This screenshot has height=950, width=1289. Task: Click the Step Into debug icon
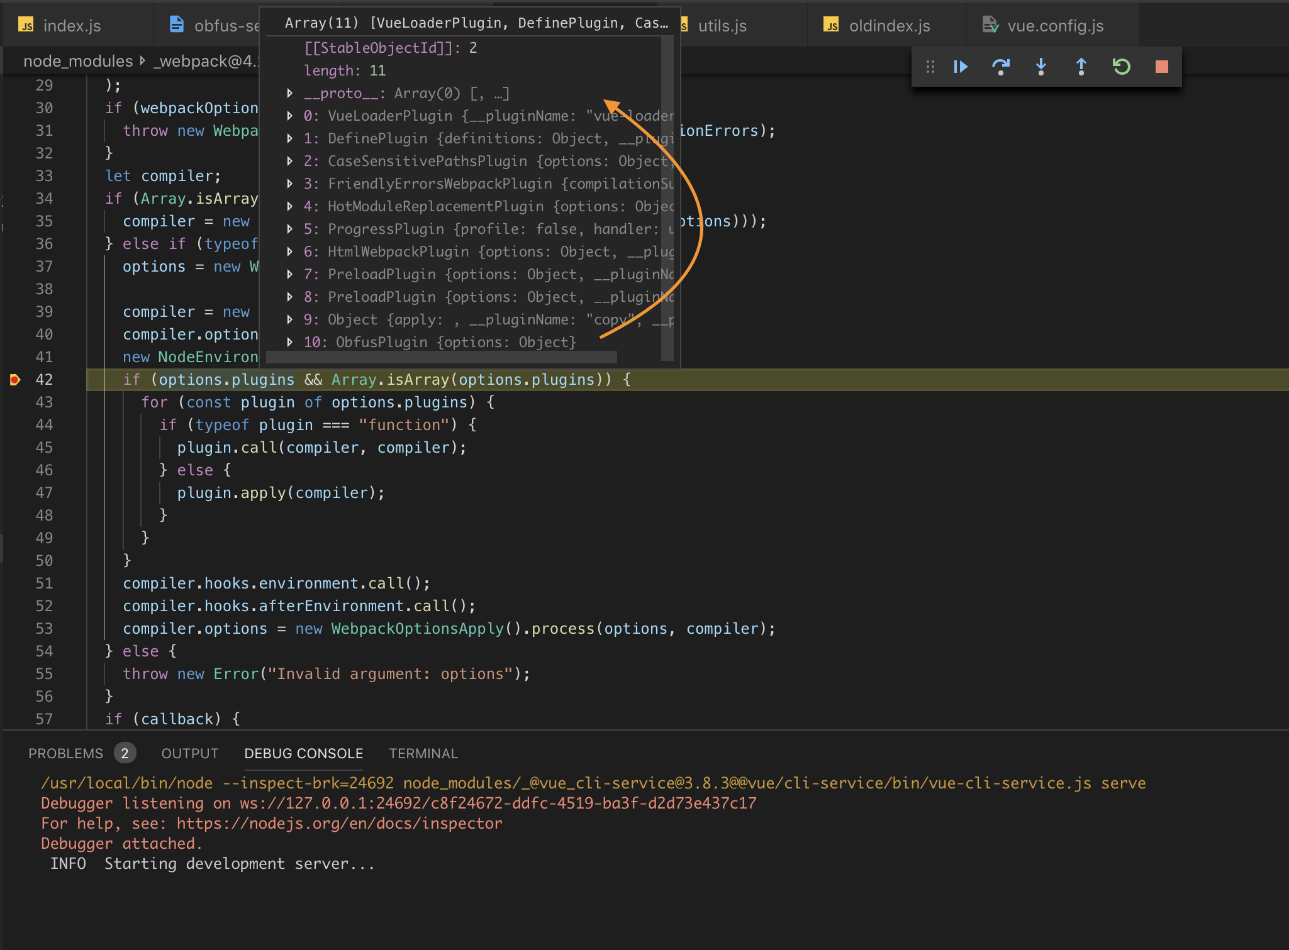tap(1041, 66)
